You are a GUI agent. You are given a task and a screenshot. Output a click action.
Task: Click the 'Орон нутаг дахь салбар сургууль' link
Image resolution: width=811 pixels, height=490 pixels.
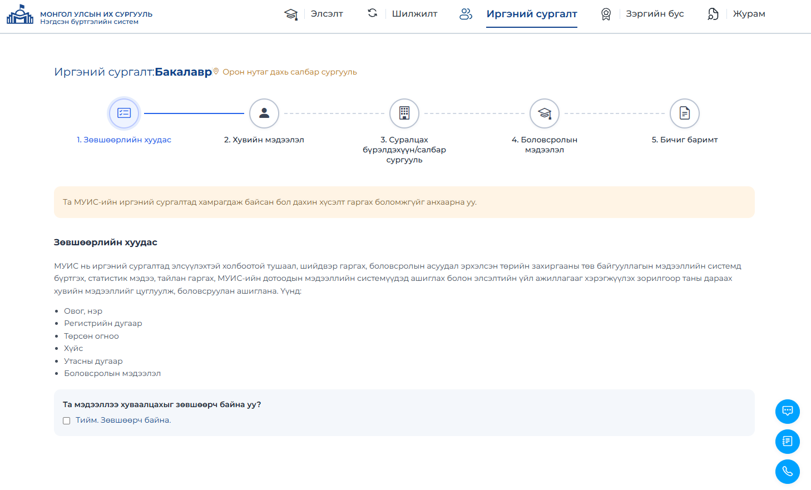[290, 72]
